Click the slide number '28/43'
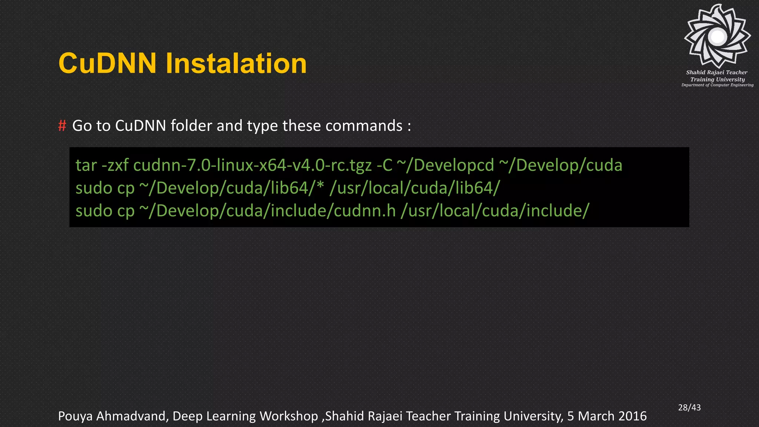Viewport: 759px width, 427px height. pos(689,407)
